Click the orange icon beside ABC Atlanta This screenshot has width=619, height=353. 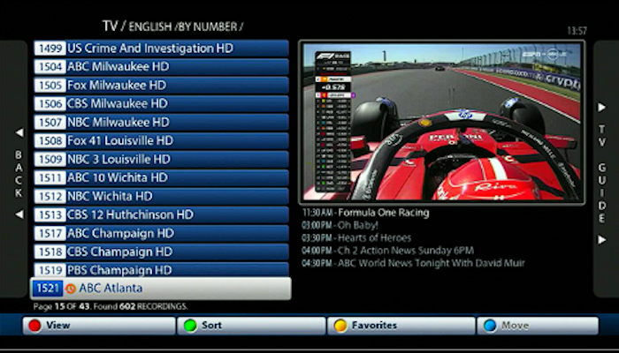pos(70,289)
